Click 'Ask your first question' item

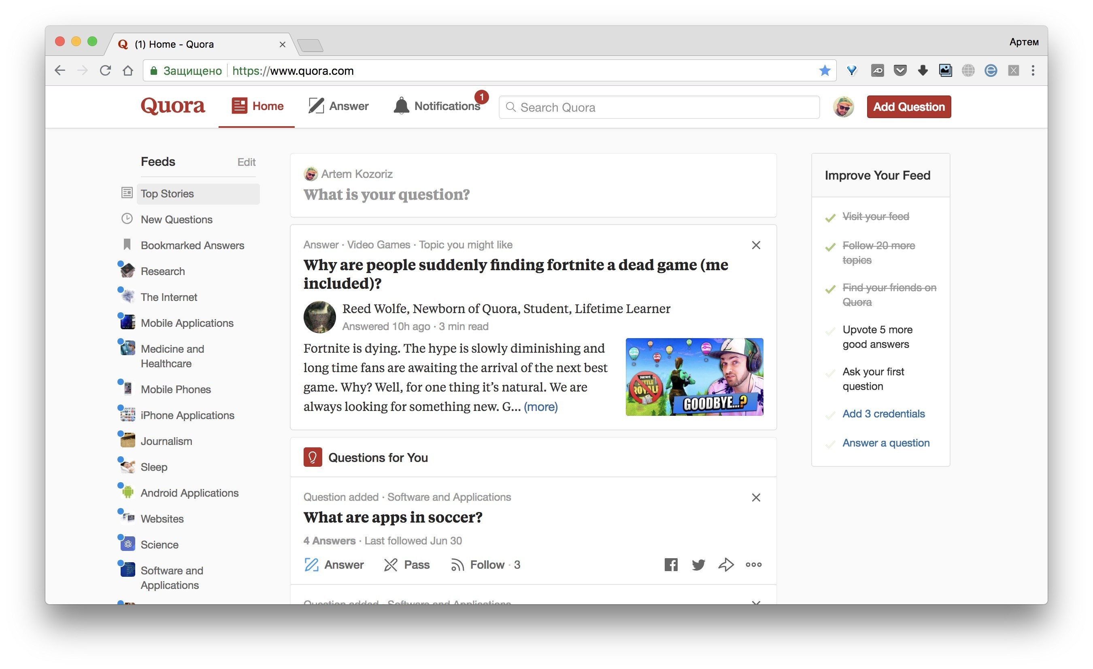pyautogui.click(x=873, y=379)
